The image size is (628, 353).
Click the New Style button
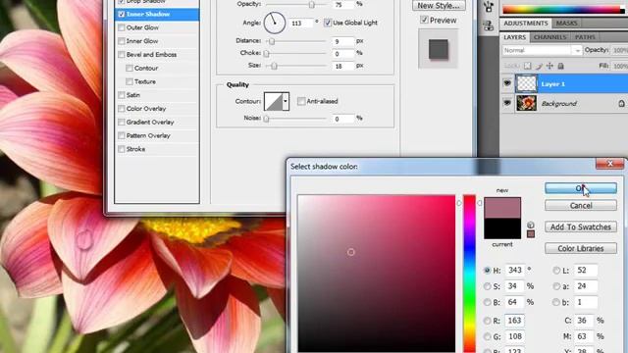click(x=439, y=6)
